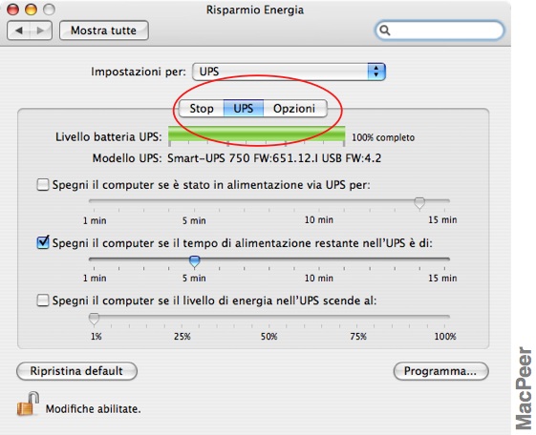Open the Opzioni tab

coord(294,109)
